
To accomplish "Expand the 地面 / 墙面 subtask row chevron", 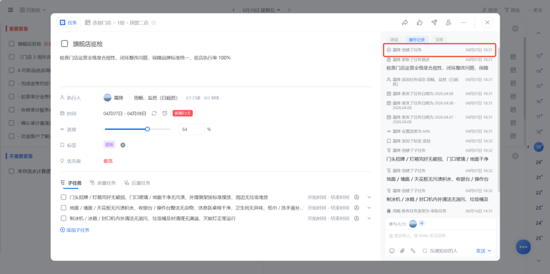I will point(369,208).
